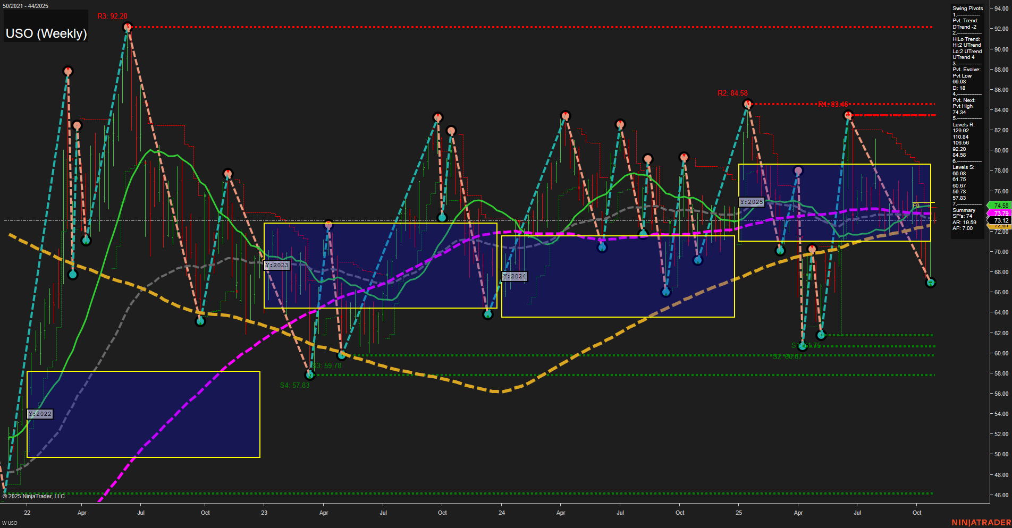Click the purple pivot marker inside the Y:2025 box

[x=797, y=171]
